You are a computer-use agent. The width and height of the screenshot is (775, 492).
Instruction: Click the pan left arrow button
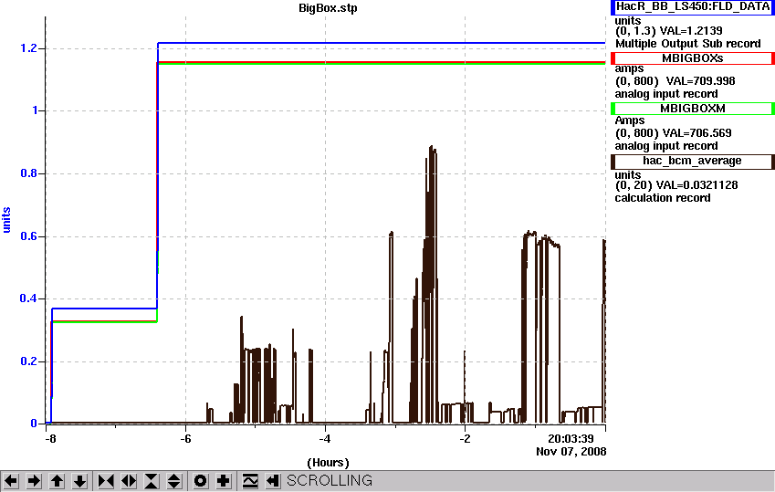pyautogui.click(x=11, y=481)
